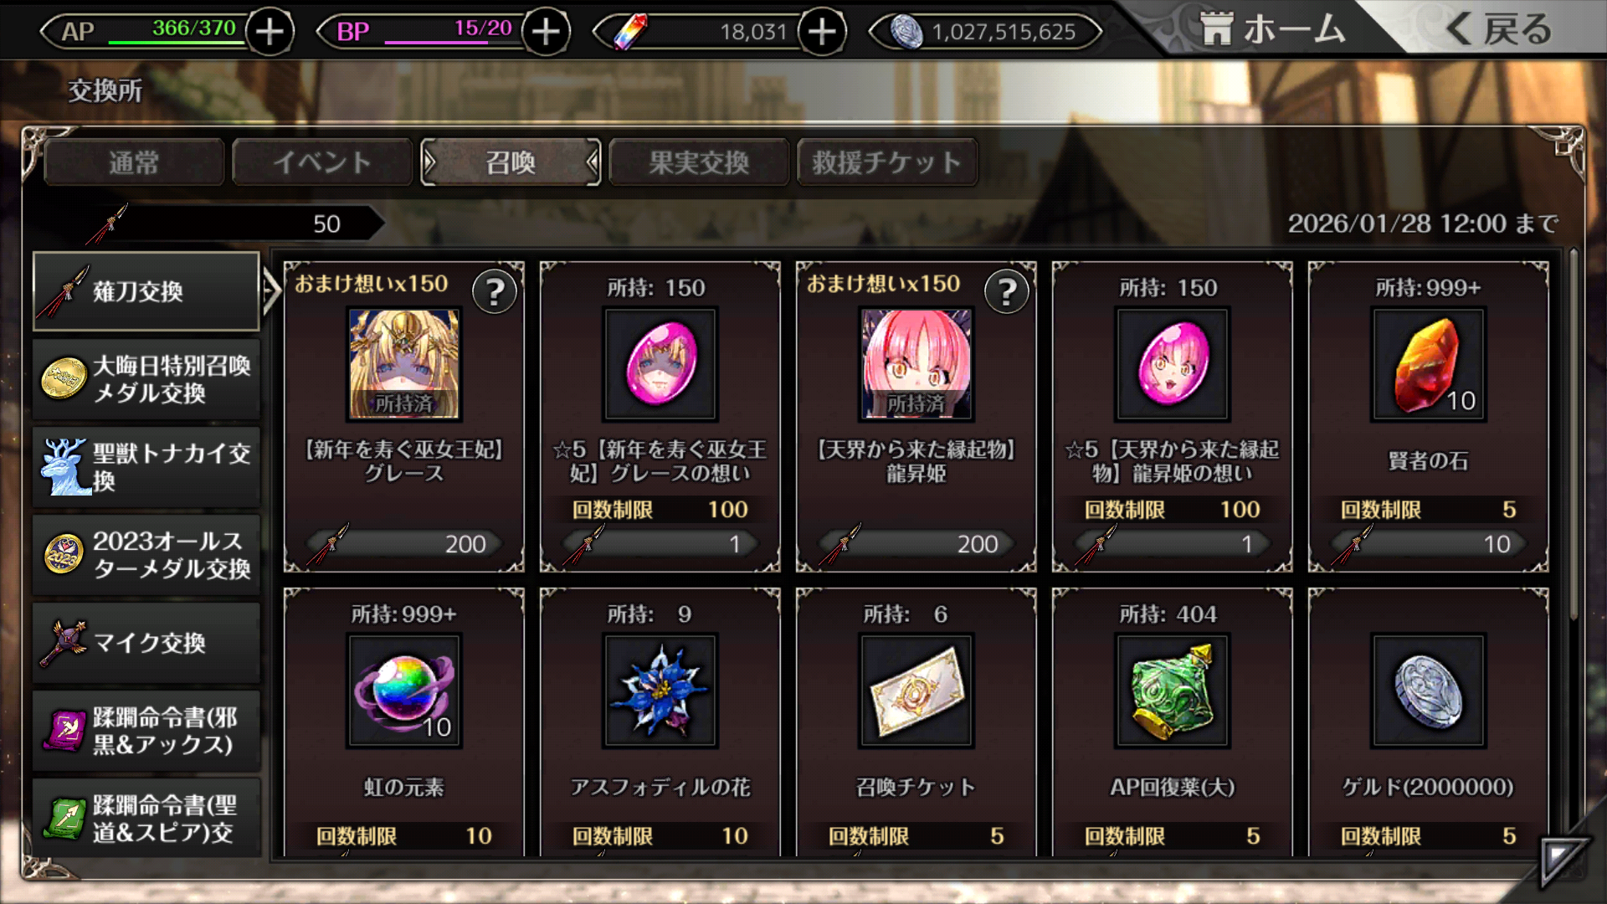Image resolution: width=1607 pixels, height=904 pixels.
Task: Select the 召喚チケット ticket icon
Action: 916,691
